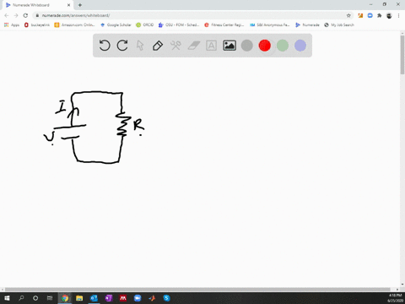This screenshot has height=304, width=405.
Task: Open the buckeyelink bookmark
Action: (x=37, y=25)
